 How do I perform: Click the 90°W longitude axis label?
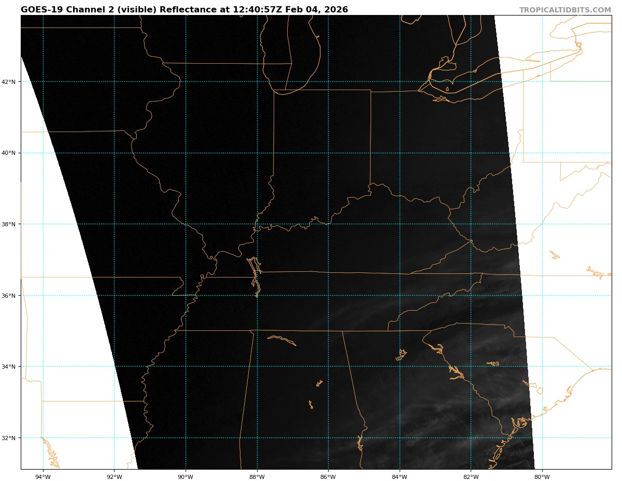(x=186, y=477)
